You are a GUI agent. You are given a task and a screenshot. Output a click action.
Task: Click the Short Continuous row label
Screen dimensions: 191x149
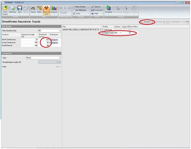[9, 40]
